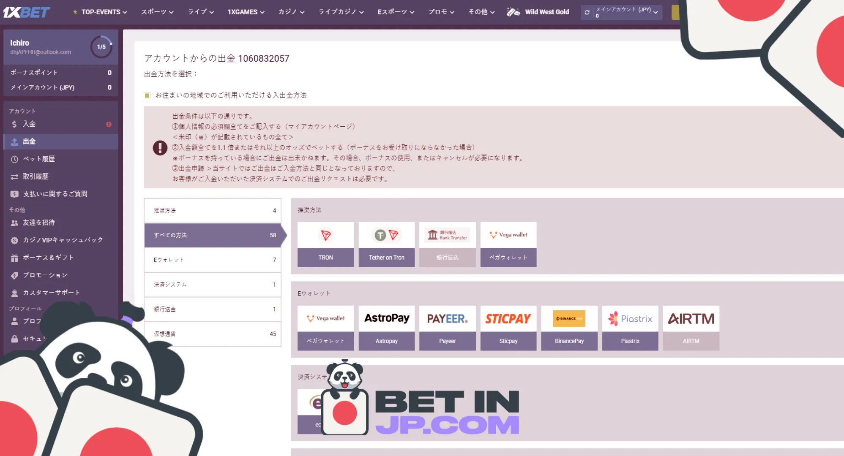Screen dimensions: 844x456
Task: Click the ベガウォレット button in 推奨方法
Action: point(508,258)
